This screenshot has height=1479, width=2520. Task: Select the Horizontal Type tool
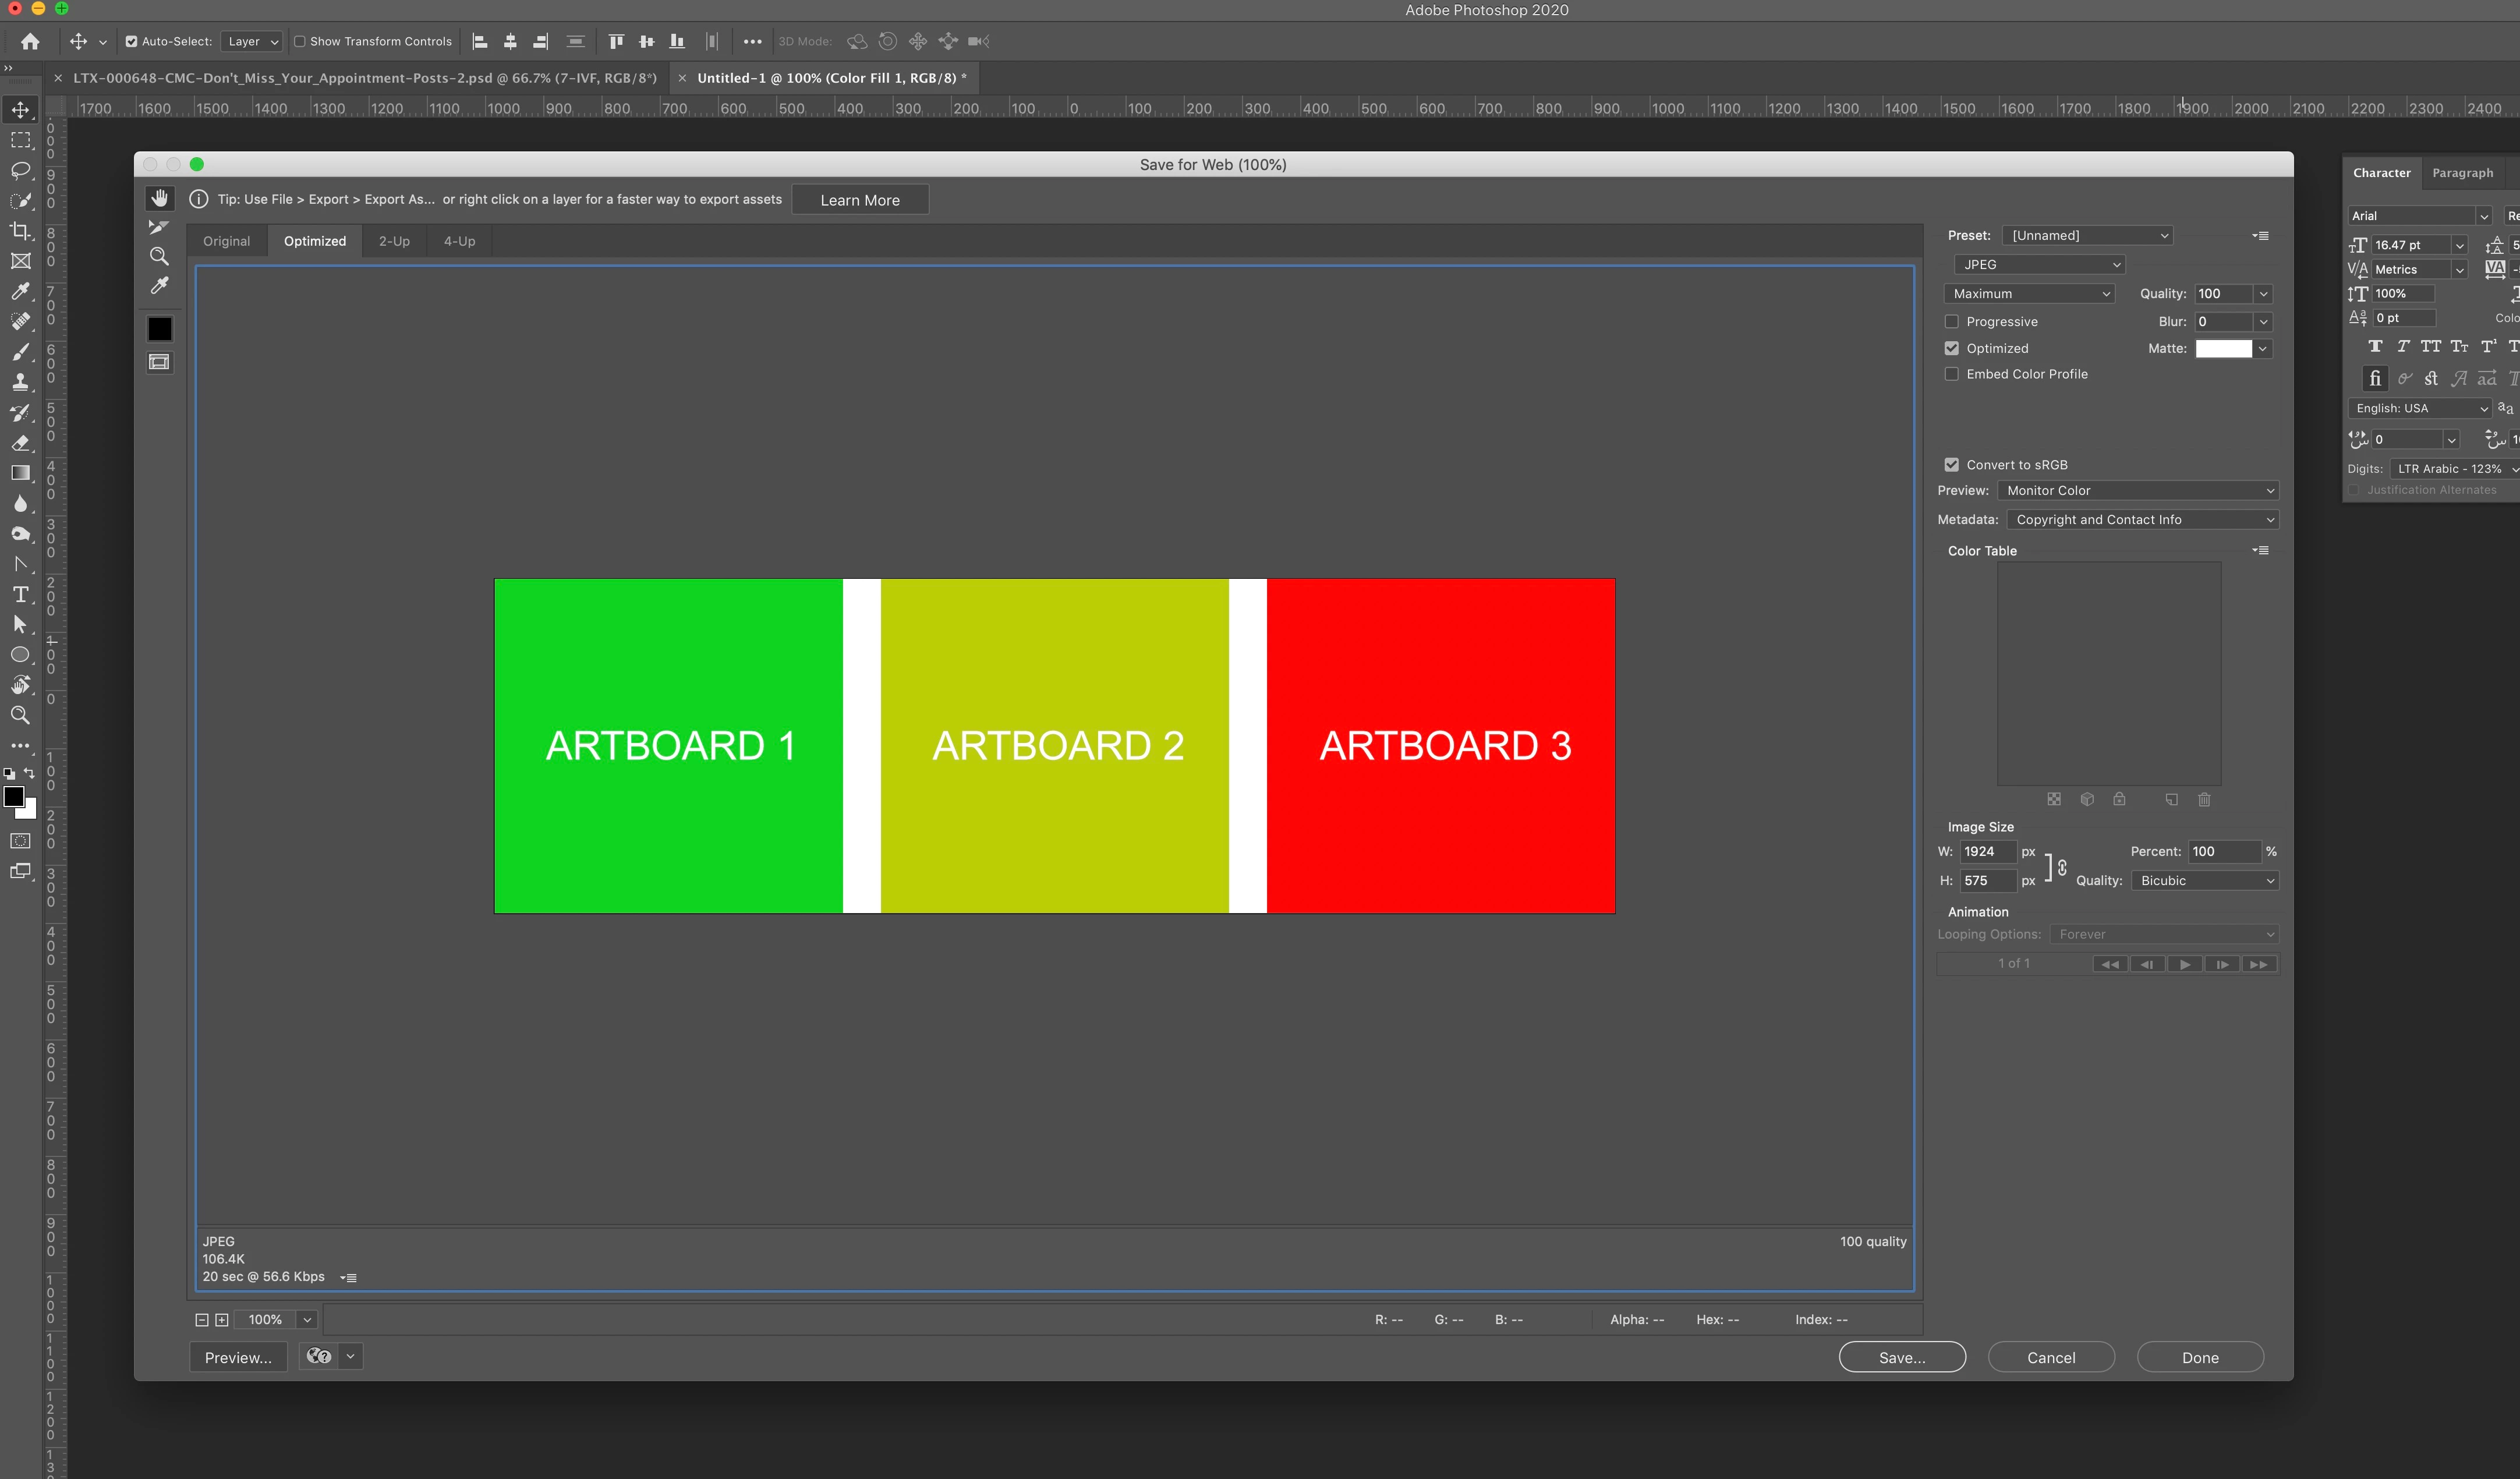[20, 595]
